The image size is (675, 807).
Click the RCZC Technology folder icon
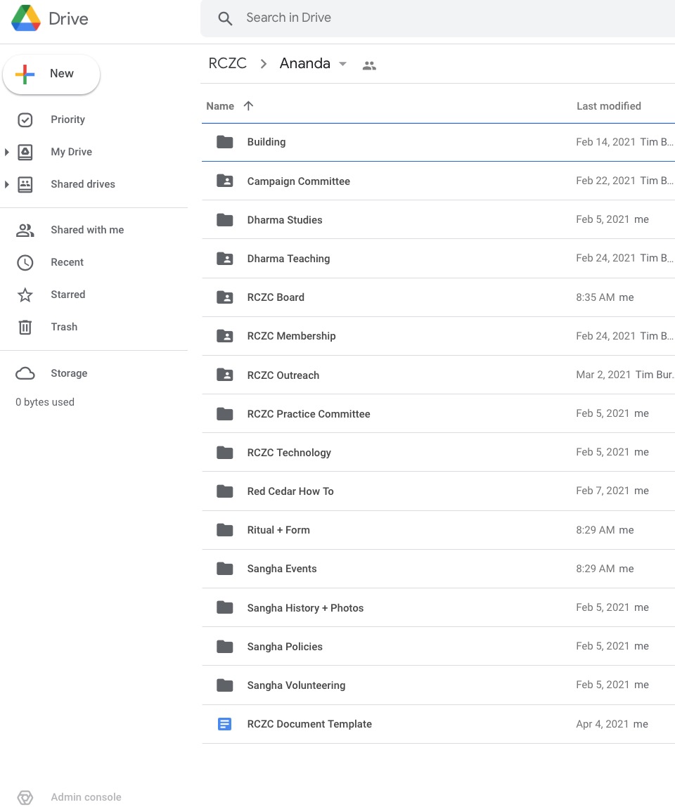(224, 453)
